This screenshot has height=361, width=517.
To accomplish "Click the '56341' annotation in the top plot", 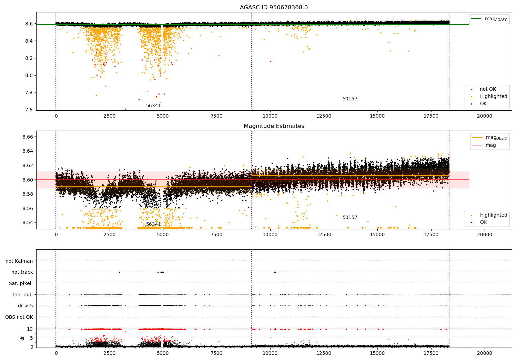I will (x=153, y=106).
